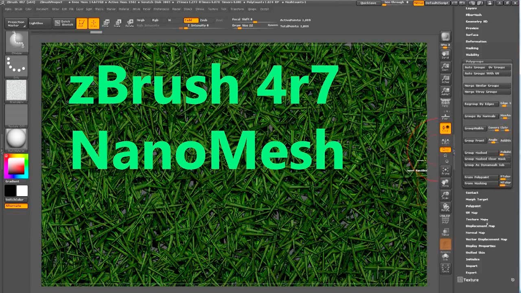Viewport: 521px width, 293px height.
Task: Click the Texture palette icon at bottom
Action: (x=460, y=280)
